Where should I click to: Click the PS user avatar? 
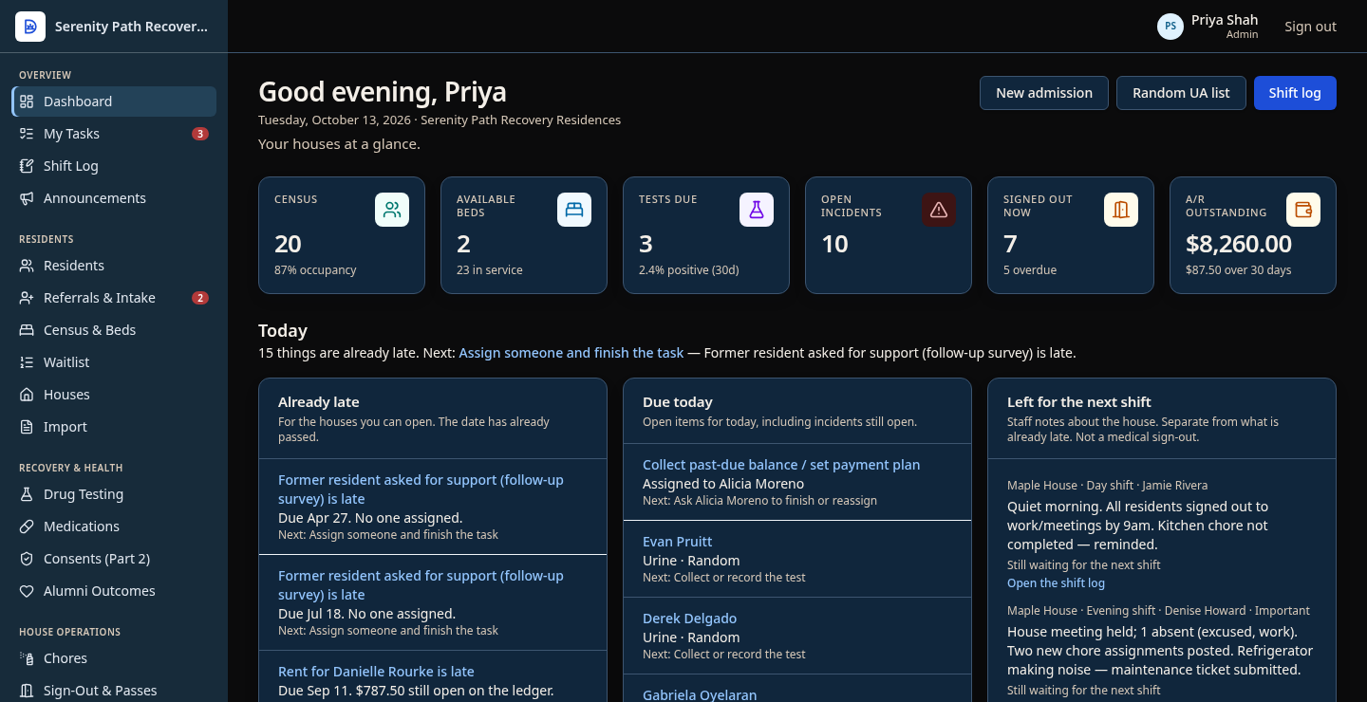point(1170,27)
